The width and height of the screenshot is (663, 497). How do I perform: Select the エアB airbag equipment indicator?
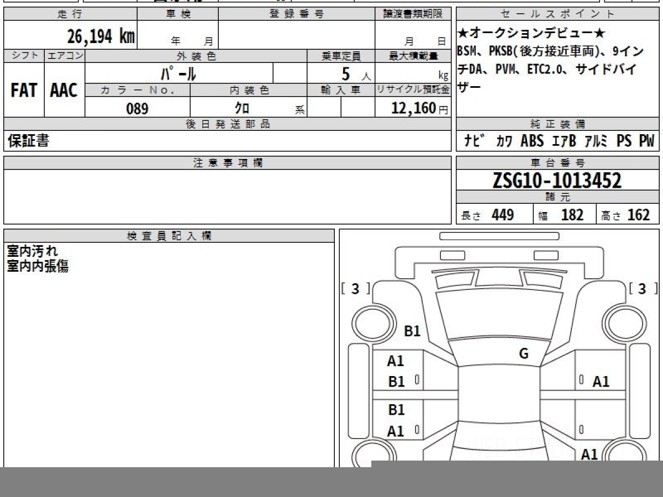pyautogui.click(x=564, y=141)
